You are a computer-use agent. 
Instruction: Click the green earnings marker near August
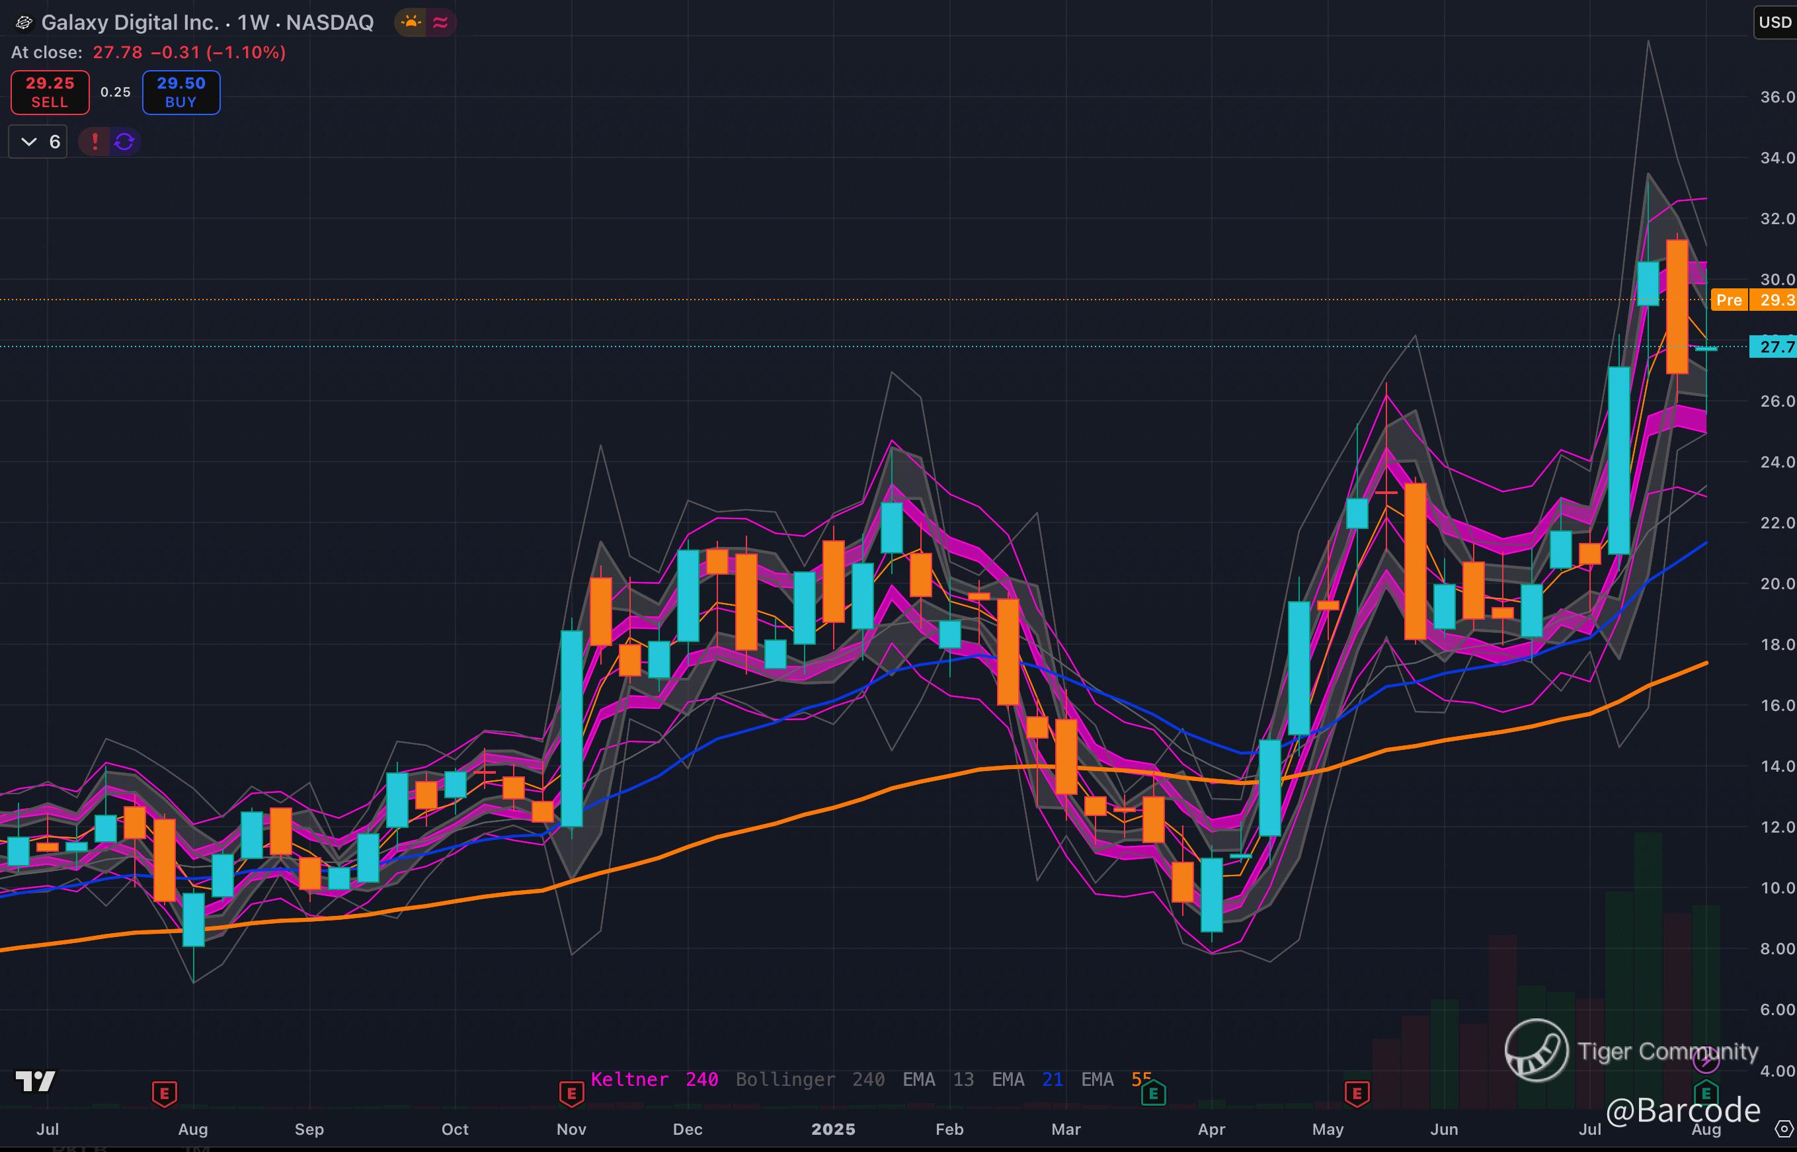(x=1706, y=1093)
